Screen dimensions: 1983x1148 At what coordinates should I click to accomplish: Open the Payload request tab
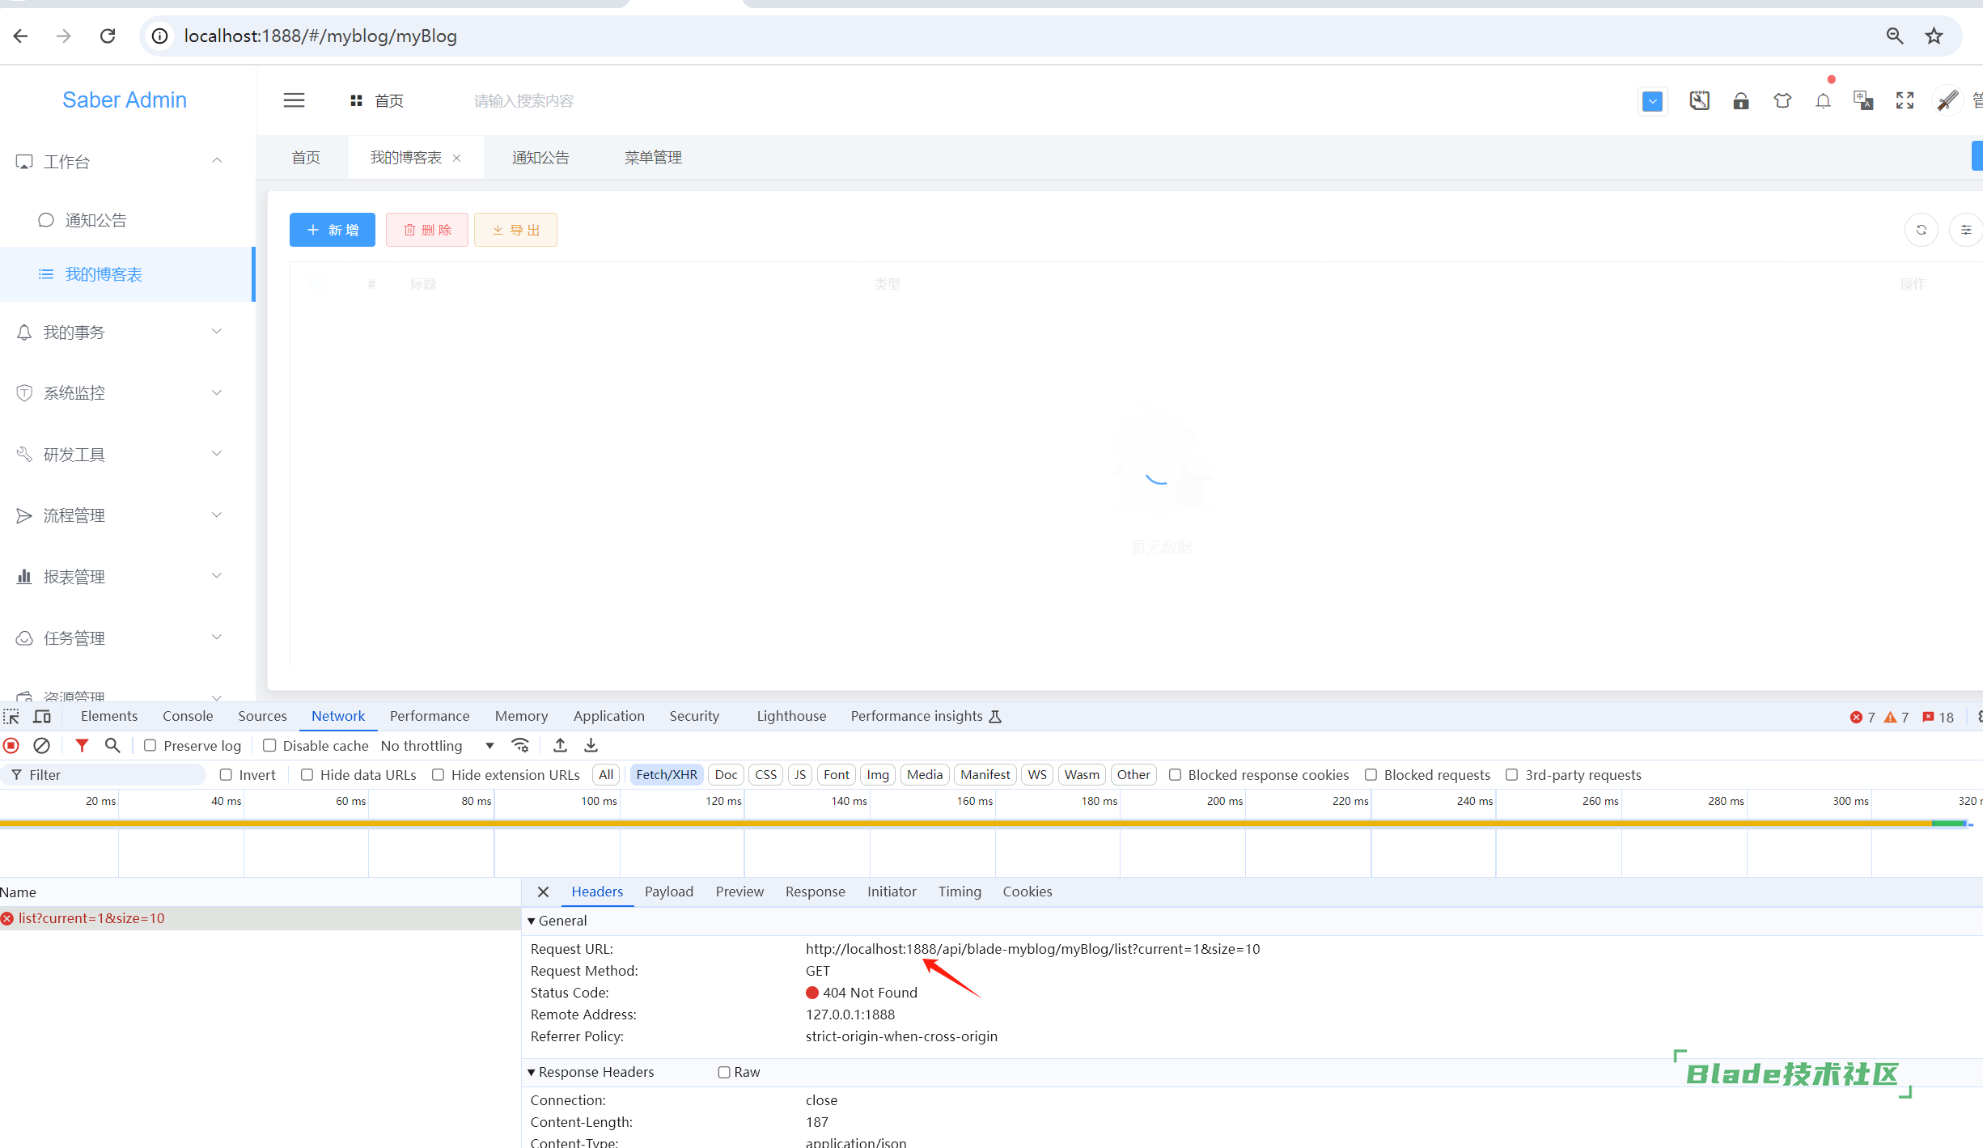669,892
